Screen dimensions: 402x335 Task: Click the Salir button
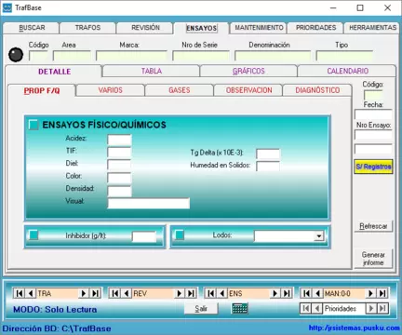click(201, 309)
